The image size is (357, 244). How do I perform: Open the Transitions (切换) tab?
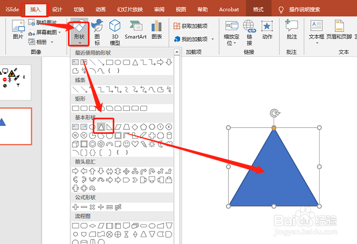(x=79, y=10)
